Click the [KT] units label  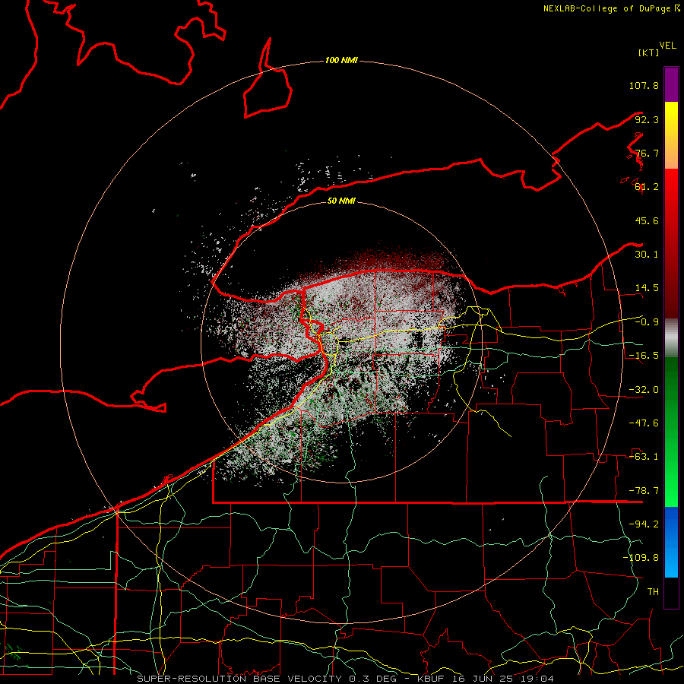pyautogui.click(x=648, y=52)
